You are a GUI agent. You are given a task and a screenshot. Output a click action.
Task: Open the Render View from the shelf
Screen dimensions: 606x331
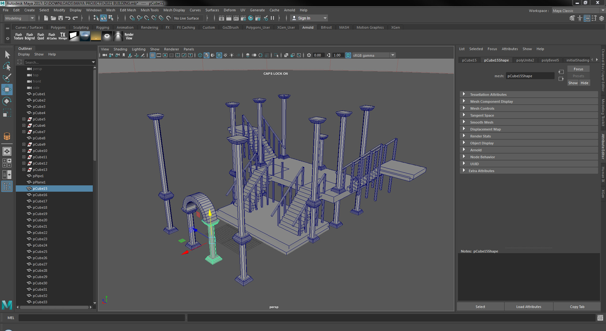coord(129,36)
